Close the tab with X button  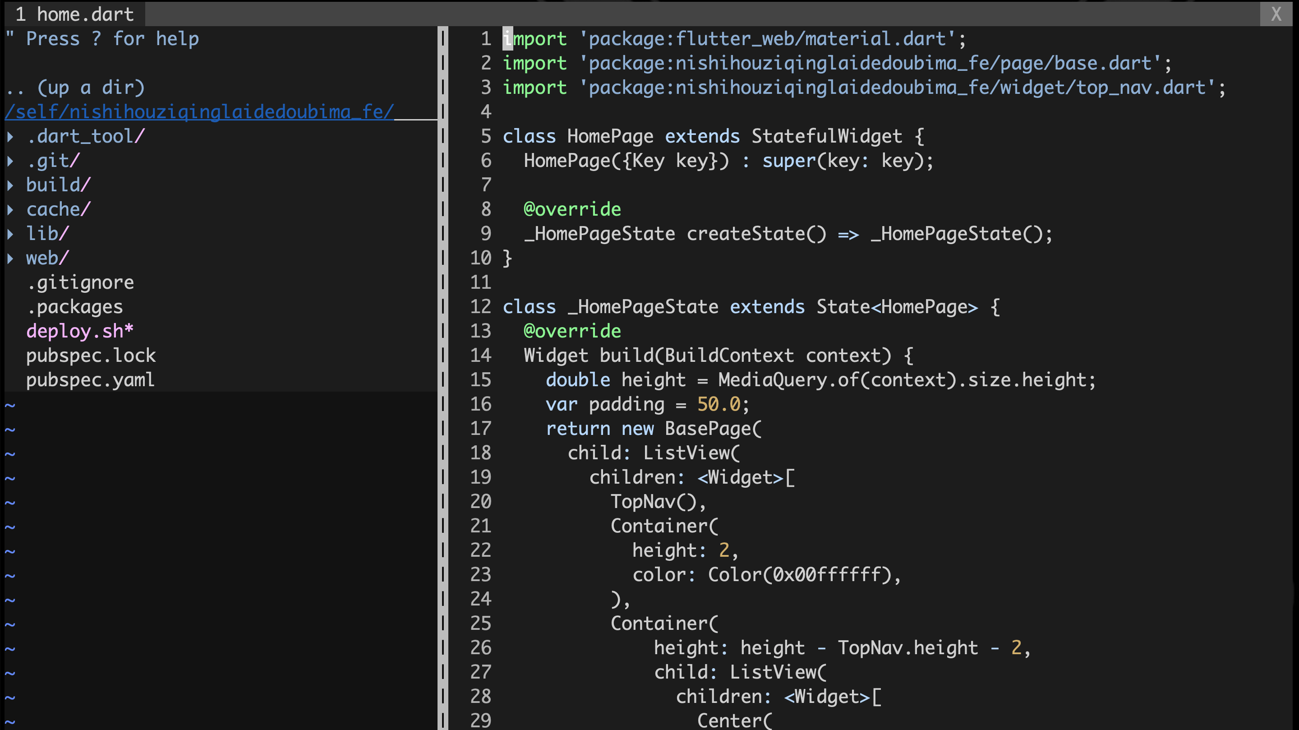point(1276,14)
